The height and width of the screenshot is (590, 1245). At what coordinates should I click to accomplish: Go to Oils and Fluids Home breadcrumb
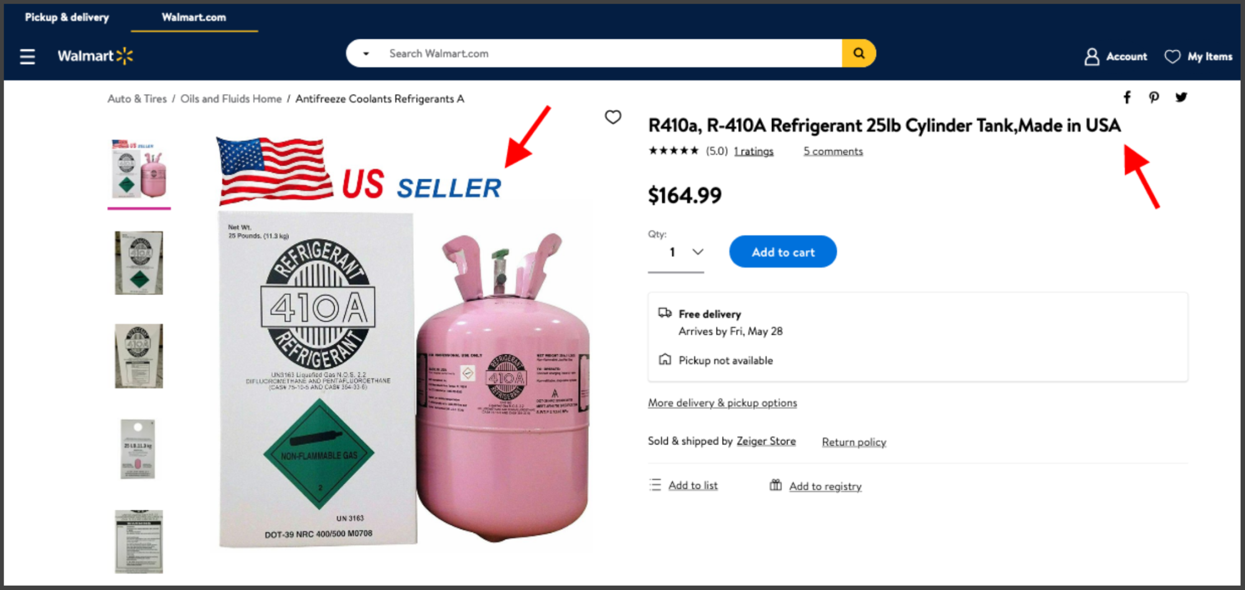click(231, 99)
